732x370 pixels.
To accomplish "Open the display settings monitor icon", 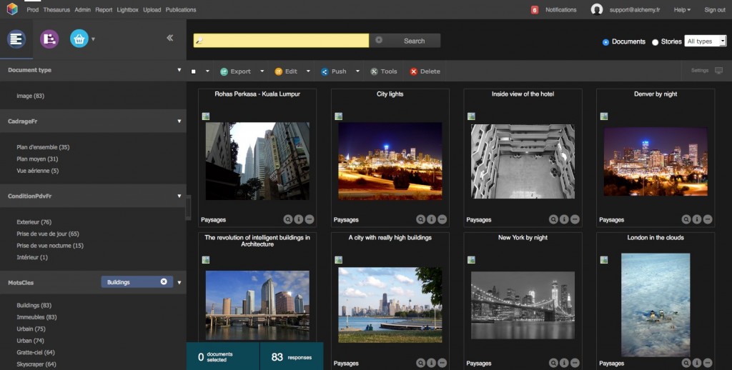I will pyautogui.click(x=718, y=71).
